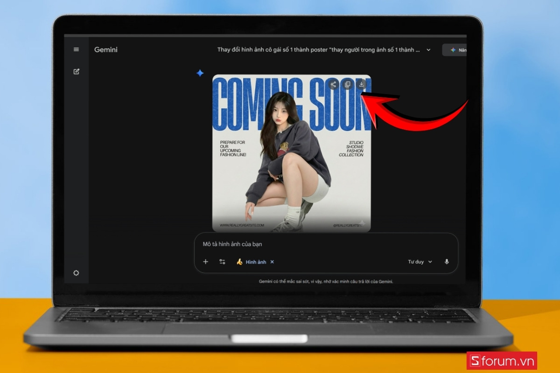Screen dimensions: 560x373
Task: Click the upgrade button with the sparkle icon
Action: pyautogui.click(x=455, y=50)
